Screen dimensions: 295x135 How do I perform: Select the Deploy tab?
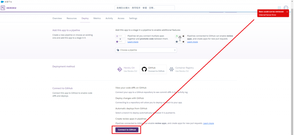point(85,18)
